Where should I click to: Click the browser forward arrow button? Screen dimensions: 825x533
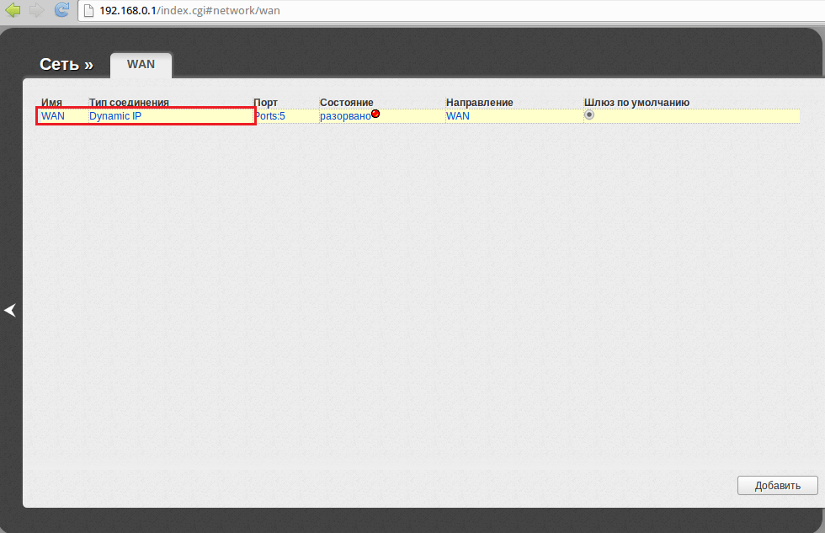pyautogui.click(x=37, y=10)
